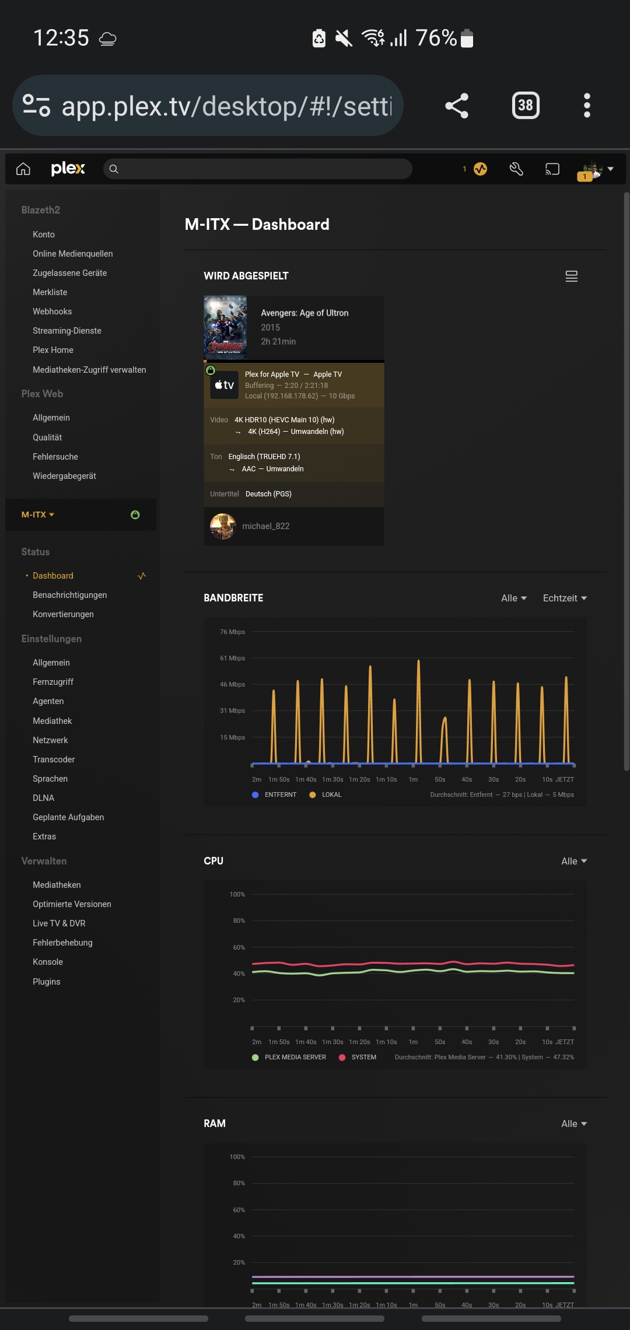Viewport: 630px width, 1330px height.
Task: Select Streaming-Dienste
Action: 67,331
